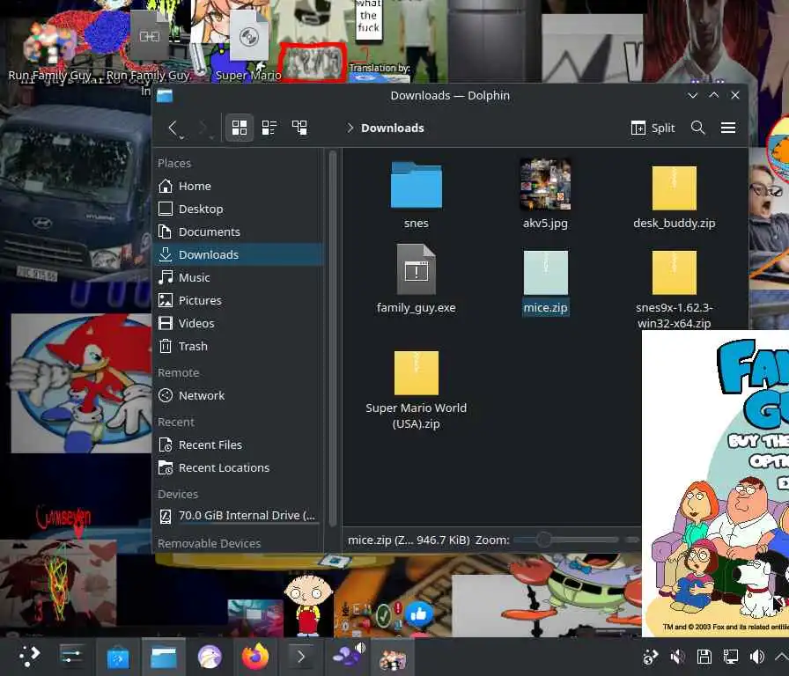Viewport: 789px width, 676px height.
Task: Open Trash in the Places panel
Action: (238, 346)
